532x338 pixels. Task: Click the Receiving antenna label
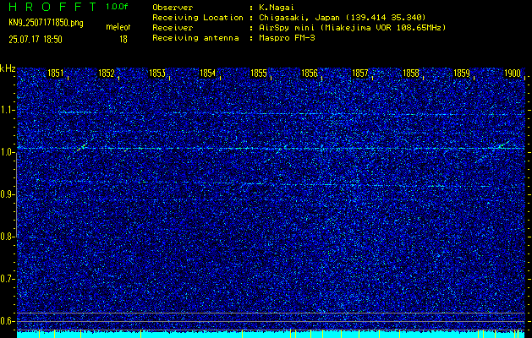[x=195, y=38]
